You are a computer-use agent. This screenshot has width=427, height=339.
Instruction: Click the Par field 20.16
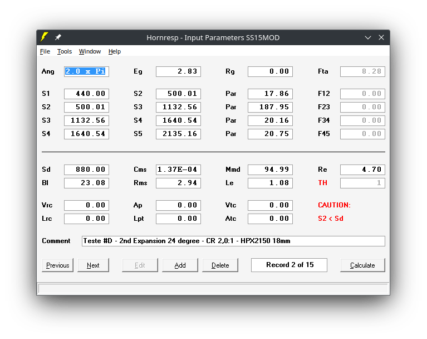[270, 120]
